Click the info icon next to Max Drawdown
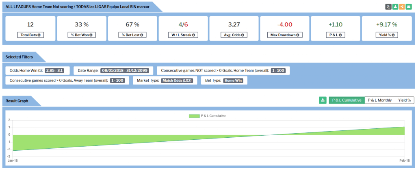This screenshot has width=416, height=171. pos(298,35)
